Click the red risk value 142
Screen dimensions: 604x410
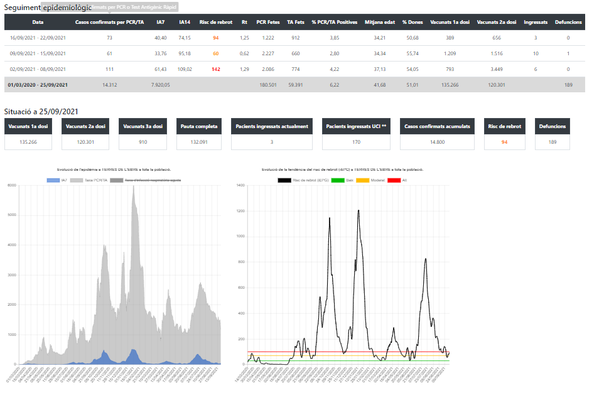216,69
